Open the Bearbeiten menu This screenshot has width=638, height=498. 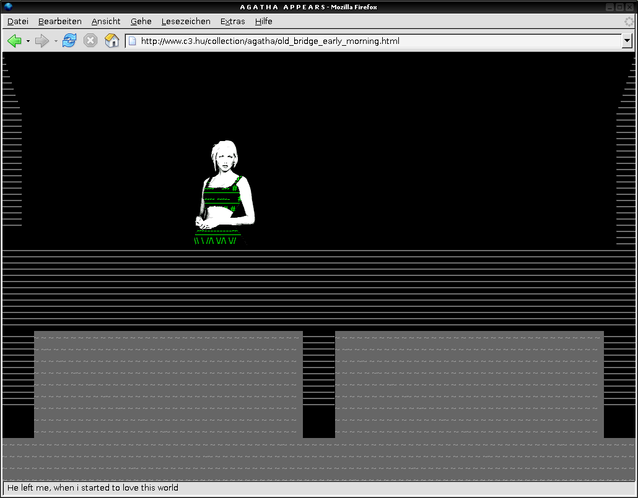60,22
